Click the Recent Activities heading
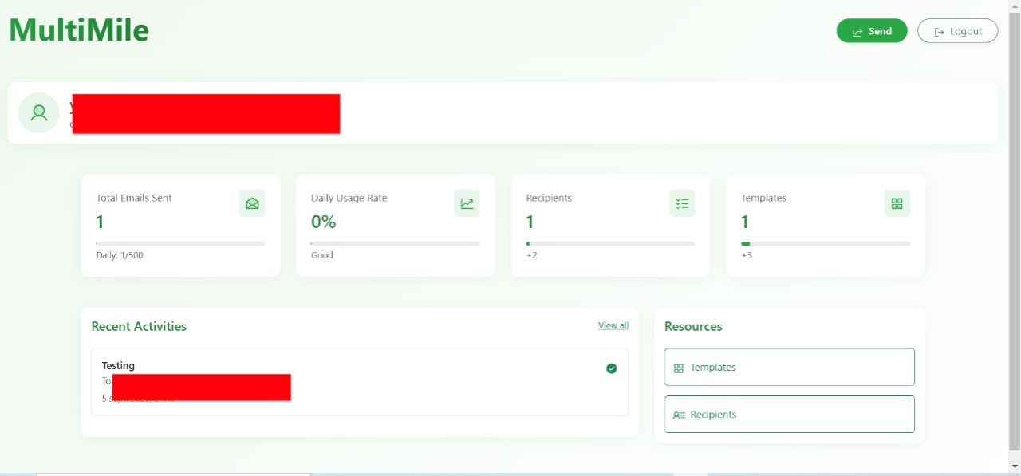Image resolution: width=1021 pixels, height=476 pixels. (139, 326)
